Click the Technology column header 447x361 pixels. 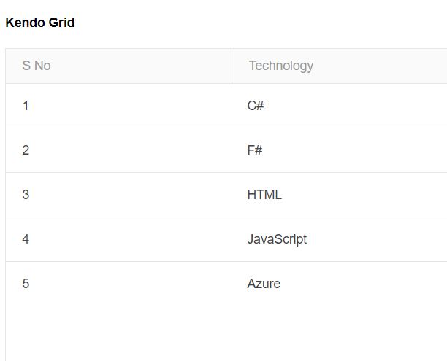[340, 66]
